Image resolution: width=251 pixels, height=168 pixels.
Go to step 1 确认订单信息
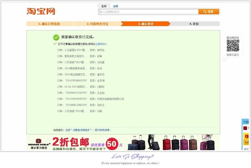point(49,24)
